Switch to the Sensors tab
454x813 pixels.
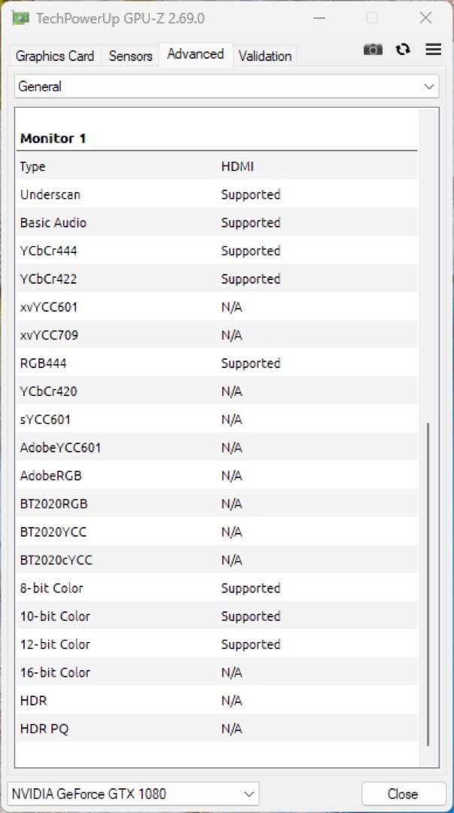tap(131, 56)
